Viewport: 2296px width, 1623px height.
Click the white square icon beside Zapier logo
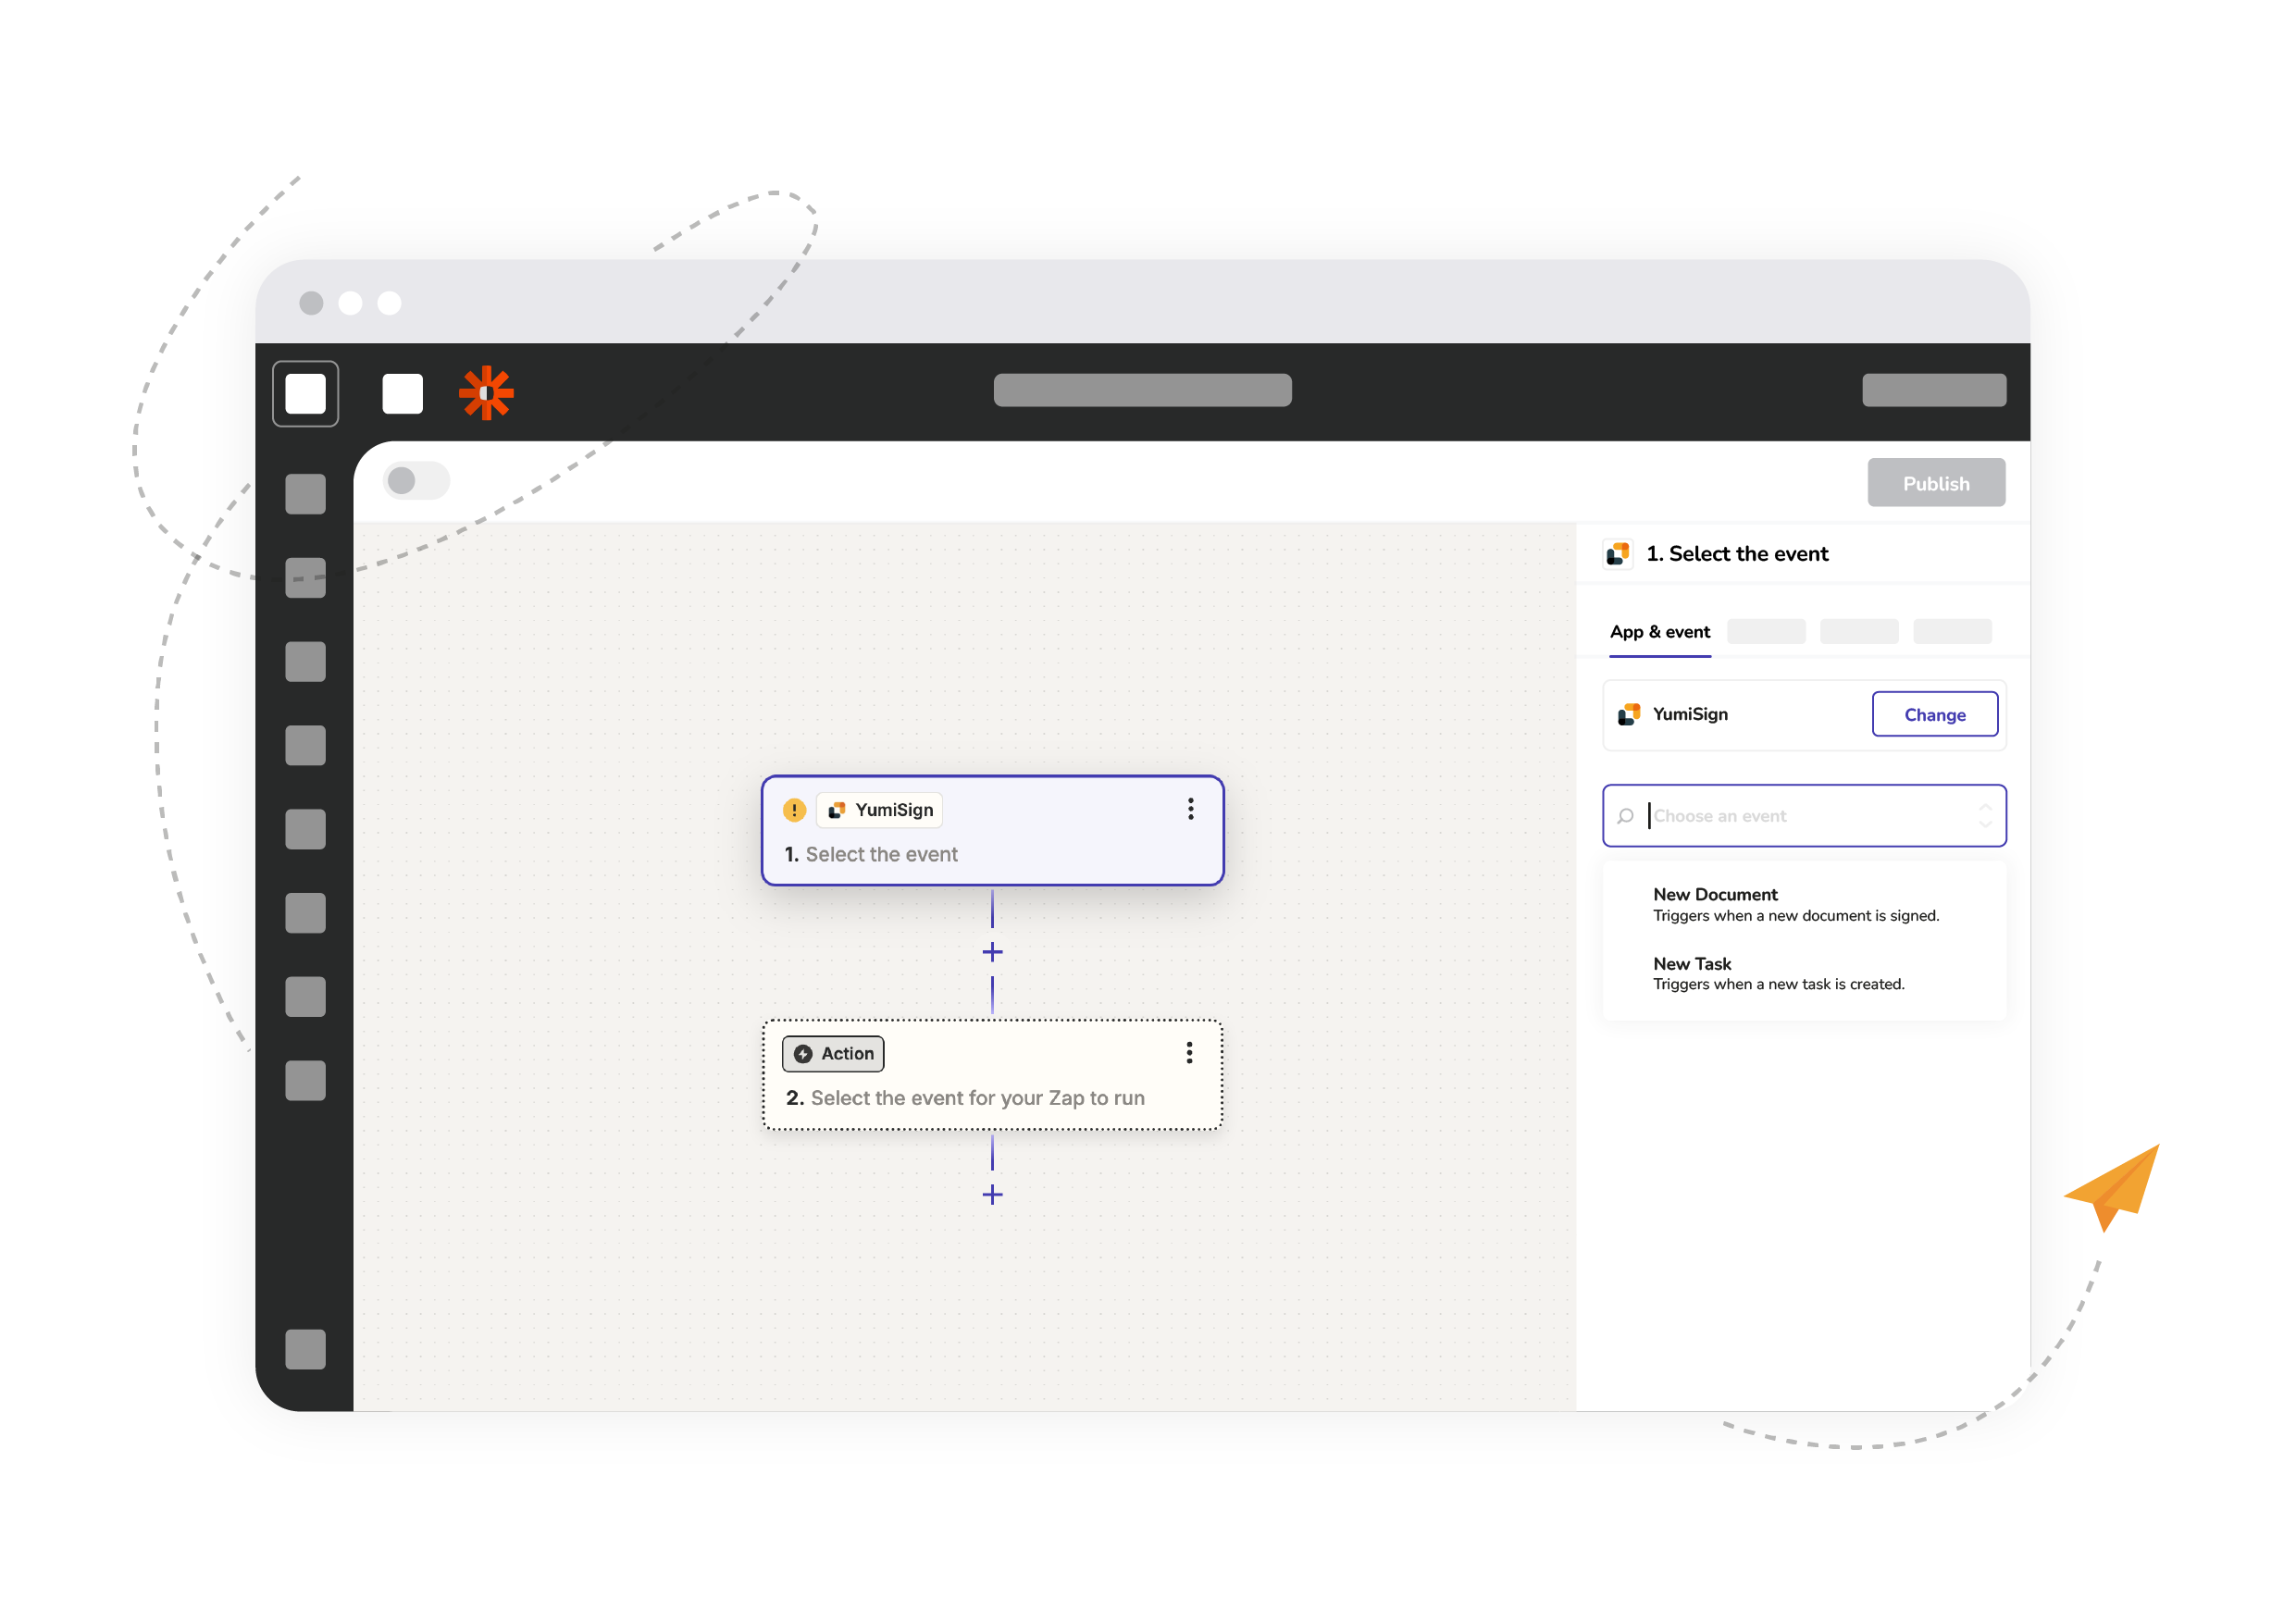tap(402, 393)
